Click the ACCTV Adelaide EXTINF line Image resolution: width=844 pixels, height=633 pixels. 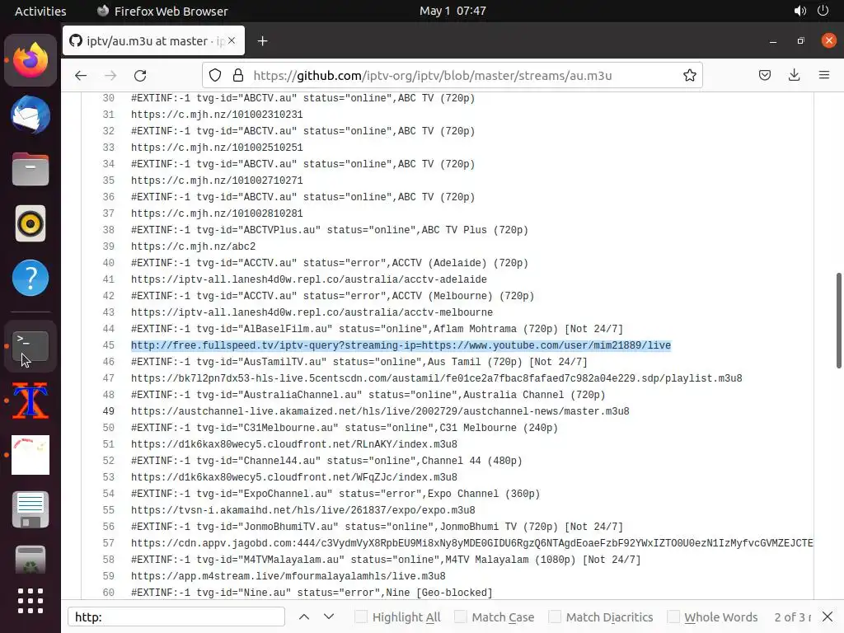click(330, 263)
